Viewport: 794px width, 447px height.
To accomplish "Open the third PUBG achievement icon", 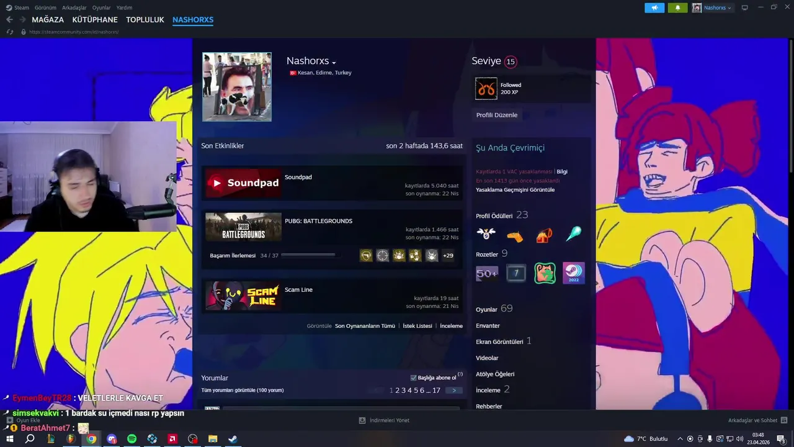I will click(399, 255).
